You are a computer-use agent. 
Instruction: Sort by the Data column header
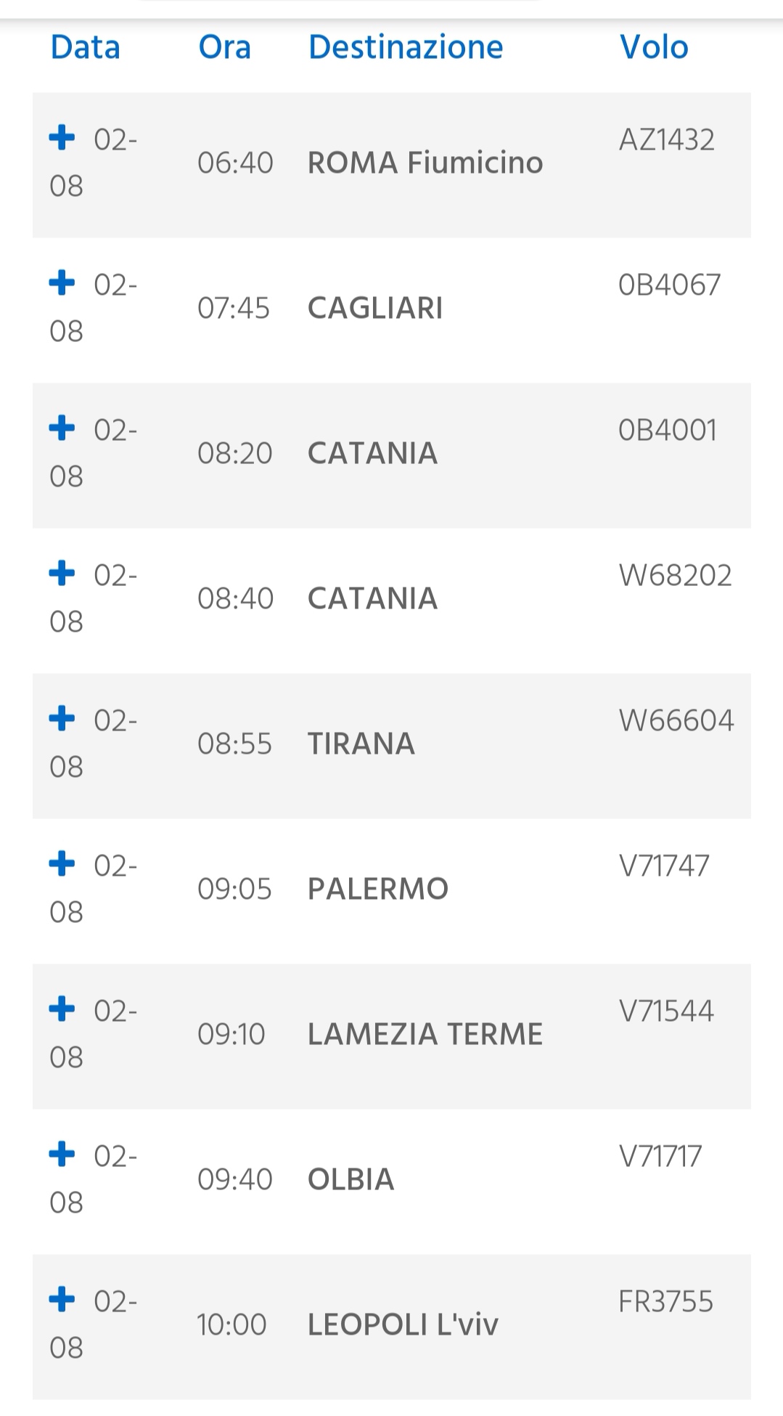[85, 47]
